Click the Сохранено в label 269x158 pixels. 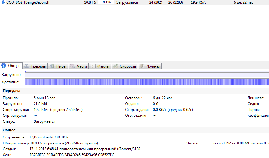14,137
